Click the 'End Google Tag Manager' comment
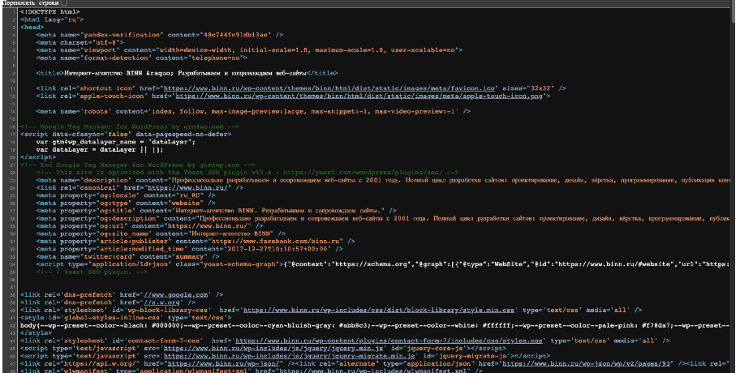 (x=138, y=165)
